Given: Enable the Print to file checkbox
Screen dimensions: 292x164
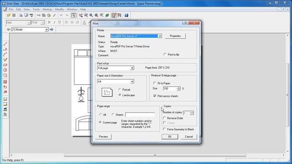Looking at the screenshot, I should [165, 55].
